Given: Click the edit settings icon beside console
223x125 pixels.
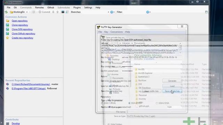Looking at the screenshot, I should (67, 12).
